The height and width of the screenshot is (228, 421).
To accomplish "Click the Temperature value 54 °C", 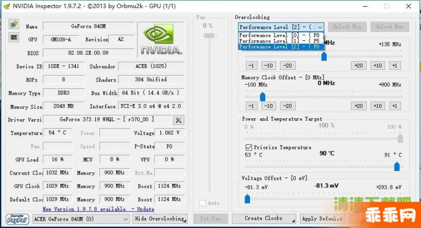I will (57, 132).
